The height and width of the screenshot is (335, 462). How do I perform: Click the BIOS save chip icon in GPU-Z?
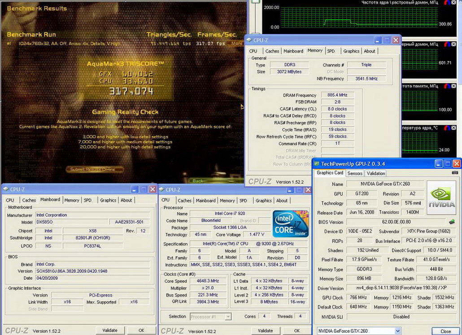click(451, 222)
